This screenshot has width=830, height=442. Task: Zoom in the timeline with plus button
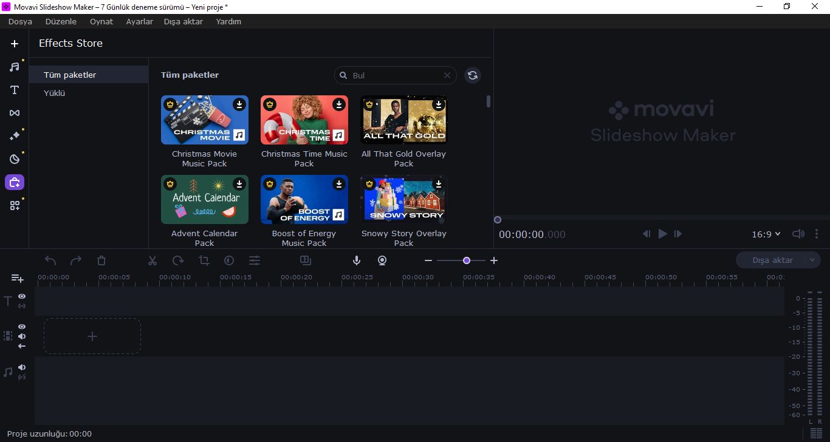[494, 260]
